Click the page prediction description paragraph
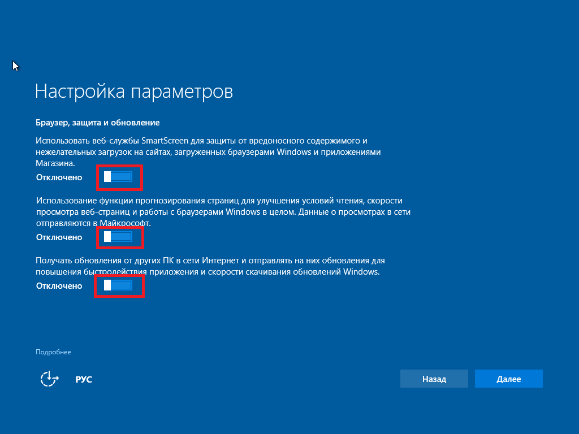Image resolution: width=579 pixels, height=434 pixels. 223,212
